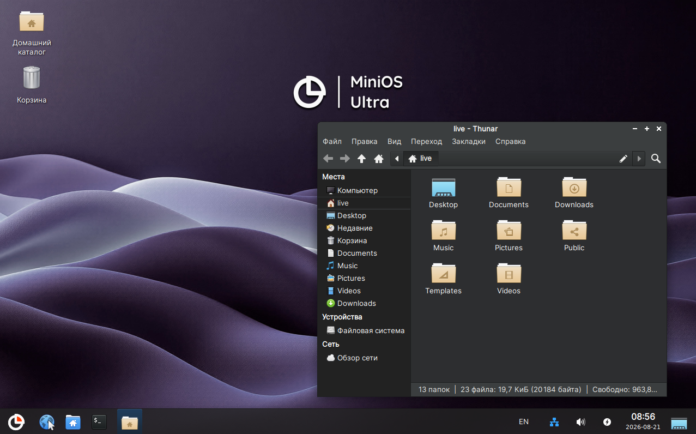Open Недавние in the sidebar
This screenshot has width=696, height=434.
tap(364, 228)
